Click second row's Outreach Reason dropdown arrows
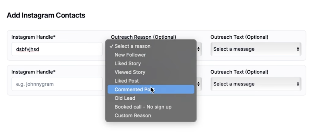This screenshot has width=312, height=132. click(x=199, y=84)
